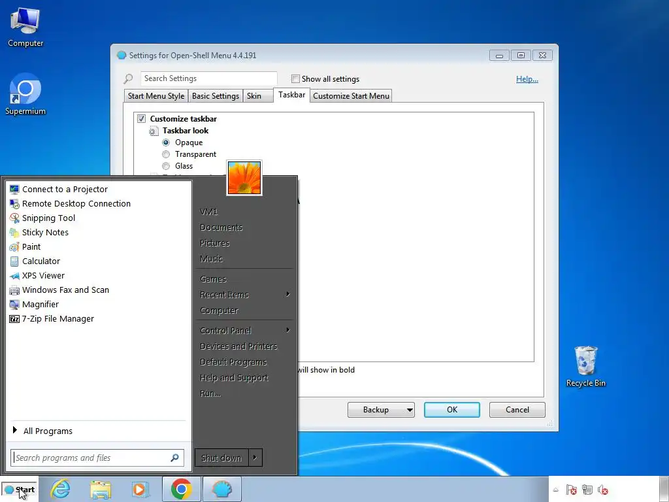Switch to Start Menu Style tab
The width and height of the screenshot is (669, 502).
click(156, 95)
